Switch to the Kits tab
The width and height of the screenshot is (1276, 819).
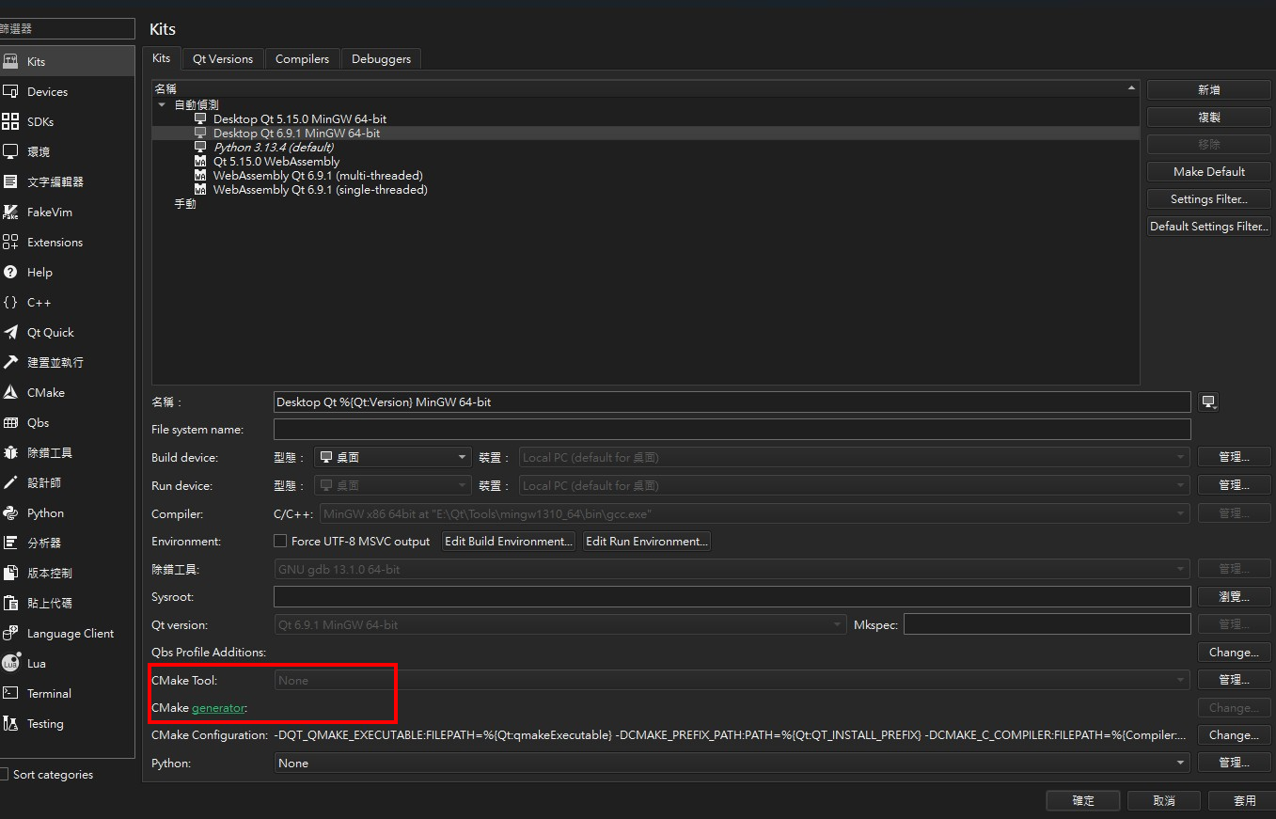(162, 58)
